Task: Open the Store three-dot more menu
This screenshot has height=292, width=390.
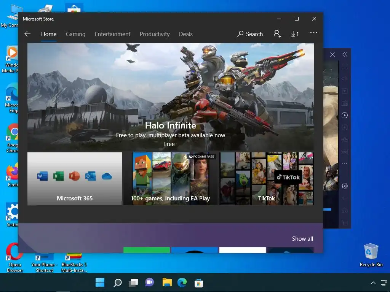Action: coord(314,33)
